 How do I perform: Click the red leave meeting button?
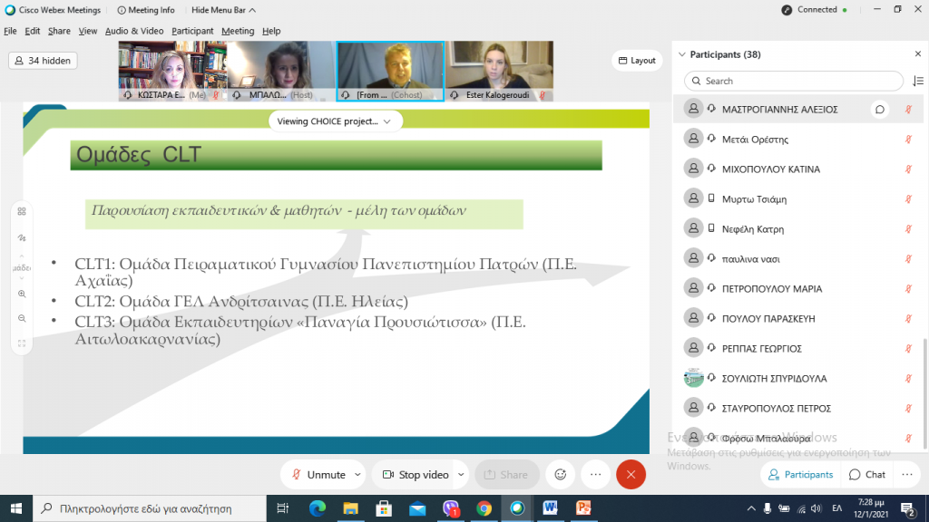click(631, 475)
